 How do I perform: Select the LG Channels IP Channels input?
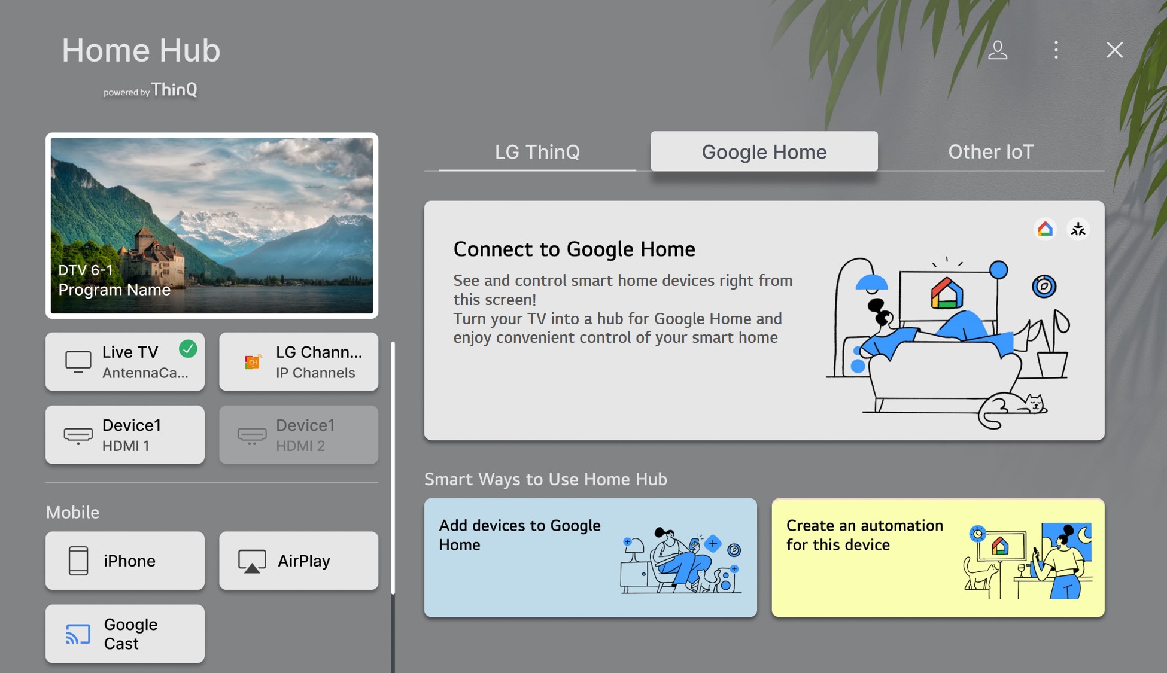tap(299, 361)
